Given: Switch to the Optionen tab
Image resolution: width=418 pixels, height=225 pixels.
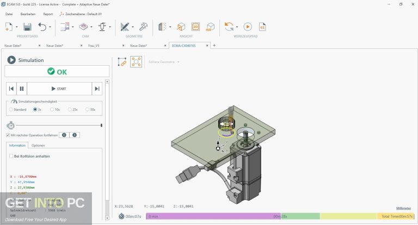Looking at the screenshot, I should click(38, 145).
